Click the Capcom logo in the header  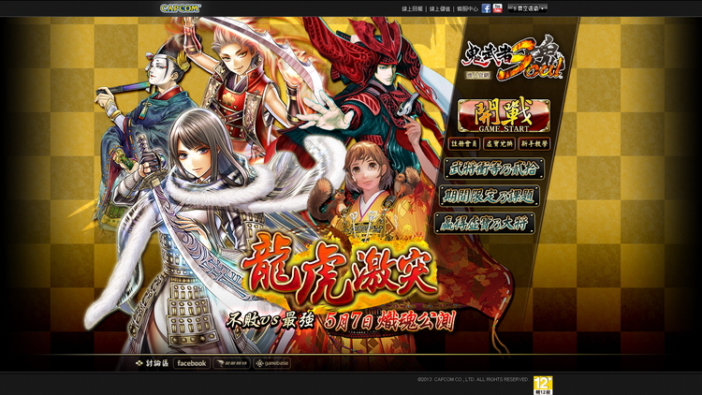pos(179,7)
